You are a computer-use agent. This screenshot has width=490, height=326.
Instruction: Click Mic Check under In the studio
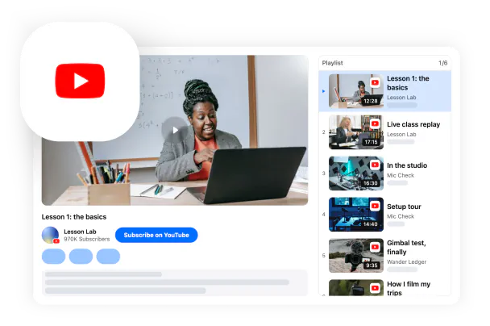(x=401, y=175)
